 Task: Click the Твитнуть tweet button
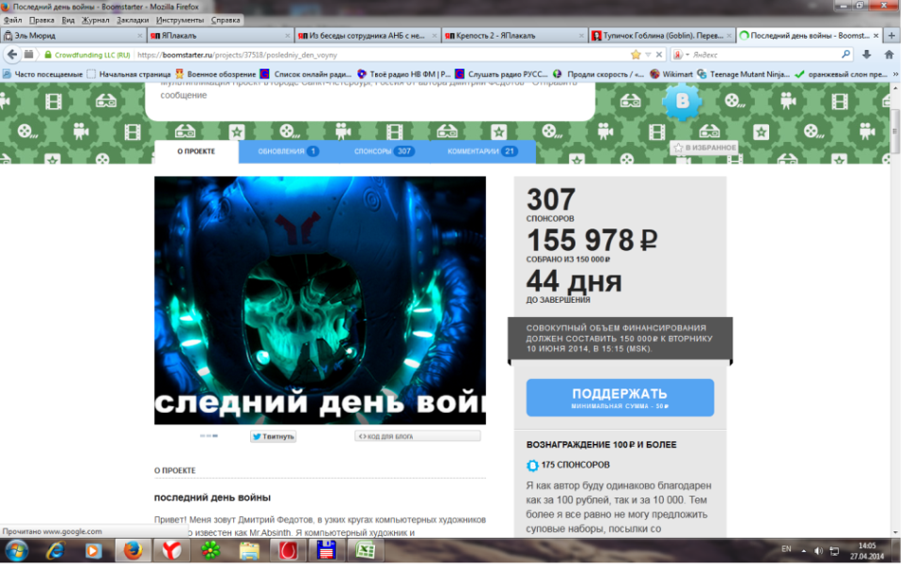pos(273,436)
